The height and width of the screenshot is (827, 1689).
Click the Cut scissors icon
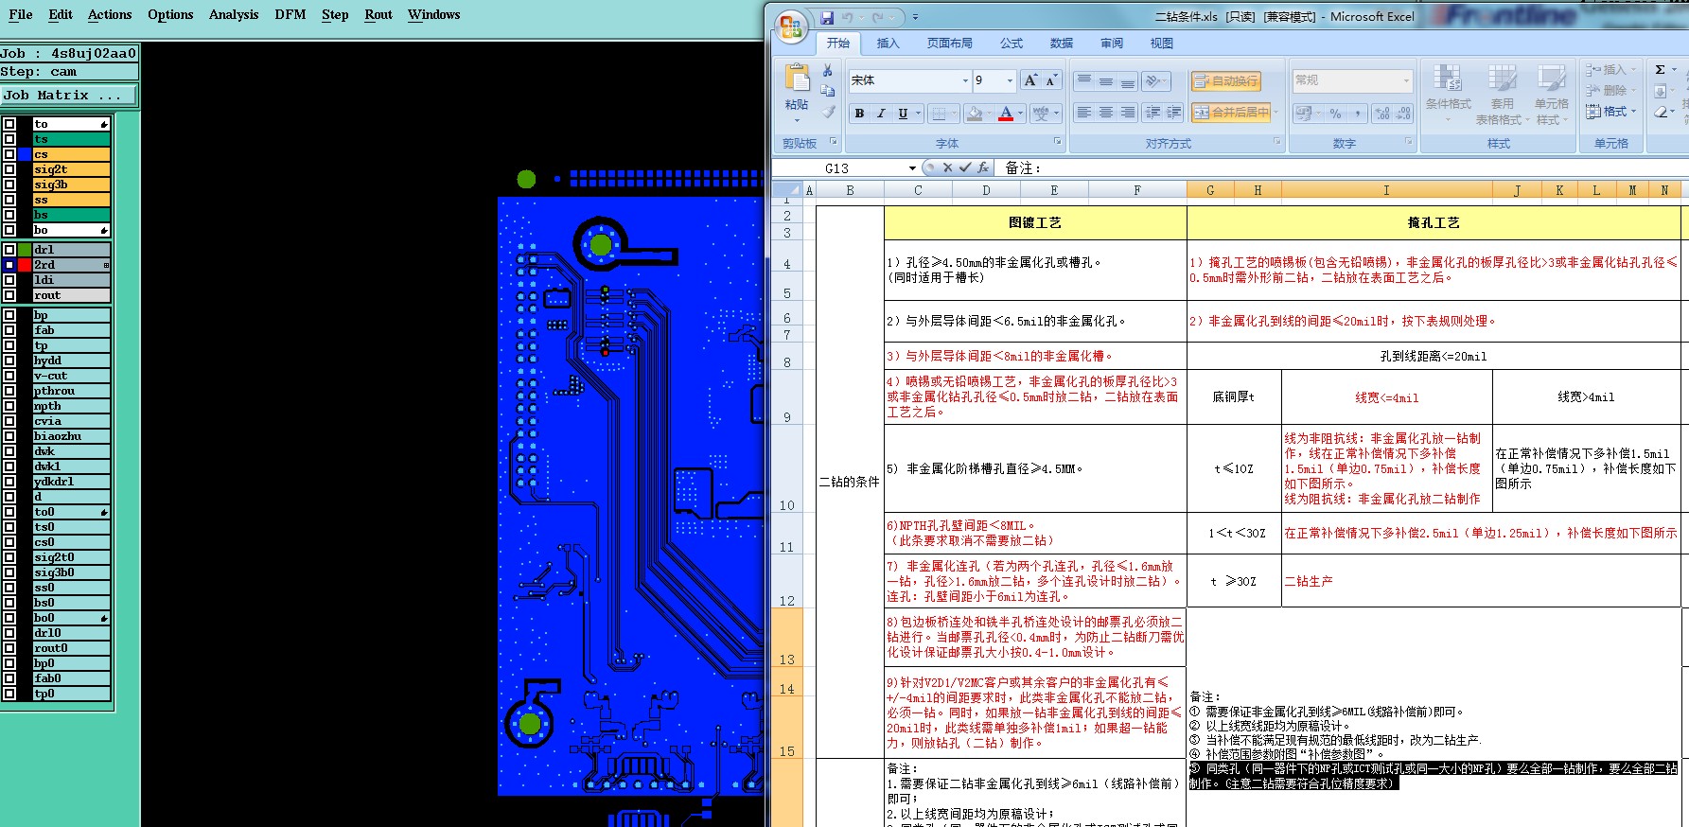tap(828, 71)
